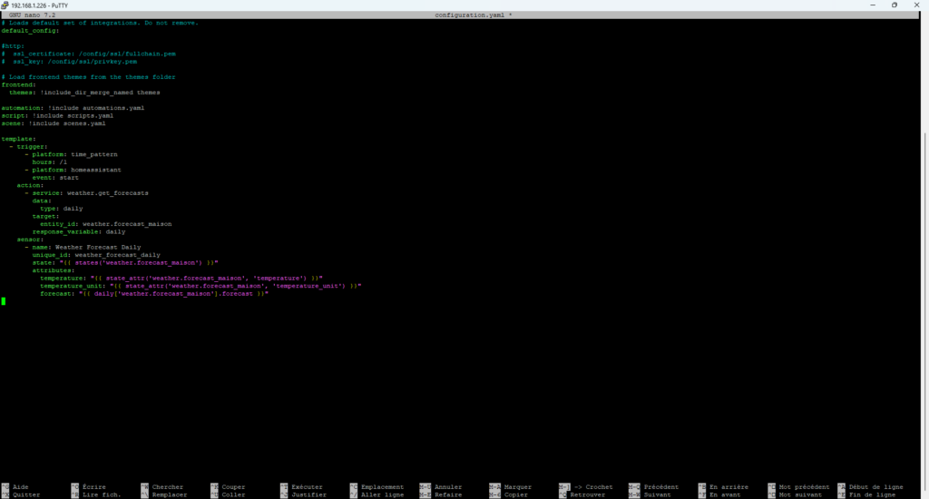This screenshot has height=499, width=929.
Task: Click the 'Mot précédent' shortcut label
Action: point(804,487)
